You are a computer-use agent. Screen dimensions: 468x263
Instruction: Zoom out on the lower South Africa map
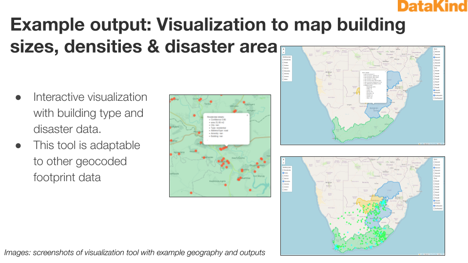coord(284,163)
